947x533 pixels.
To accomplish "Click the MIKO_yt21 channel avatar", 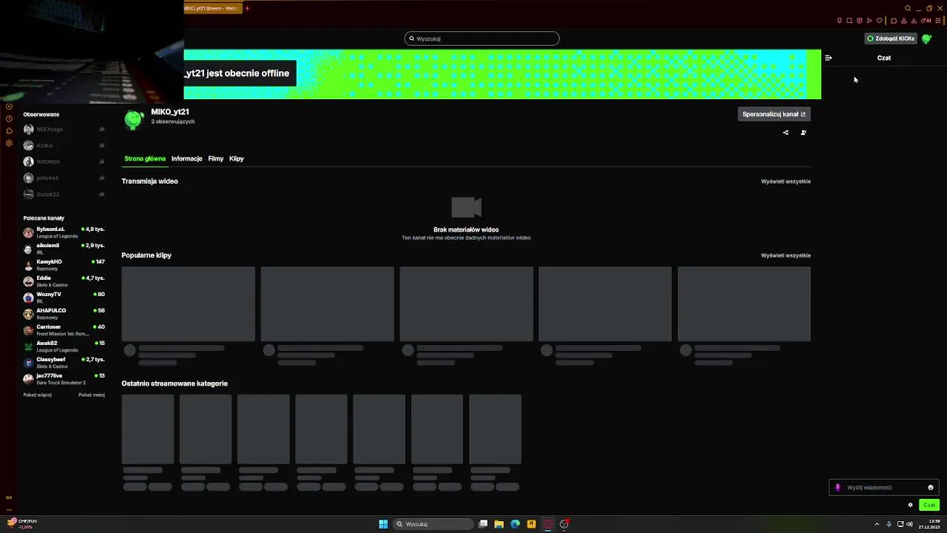I will tap(133, 118).
